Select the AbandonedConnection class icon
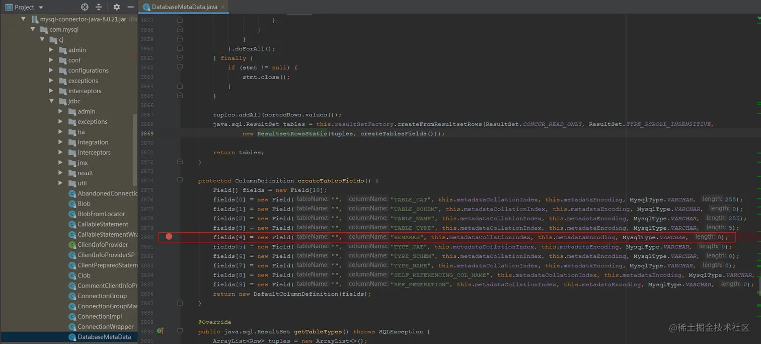Screen dimensions: 761x344 tap(72, 193)
